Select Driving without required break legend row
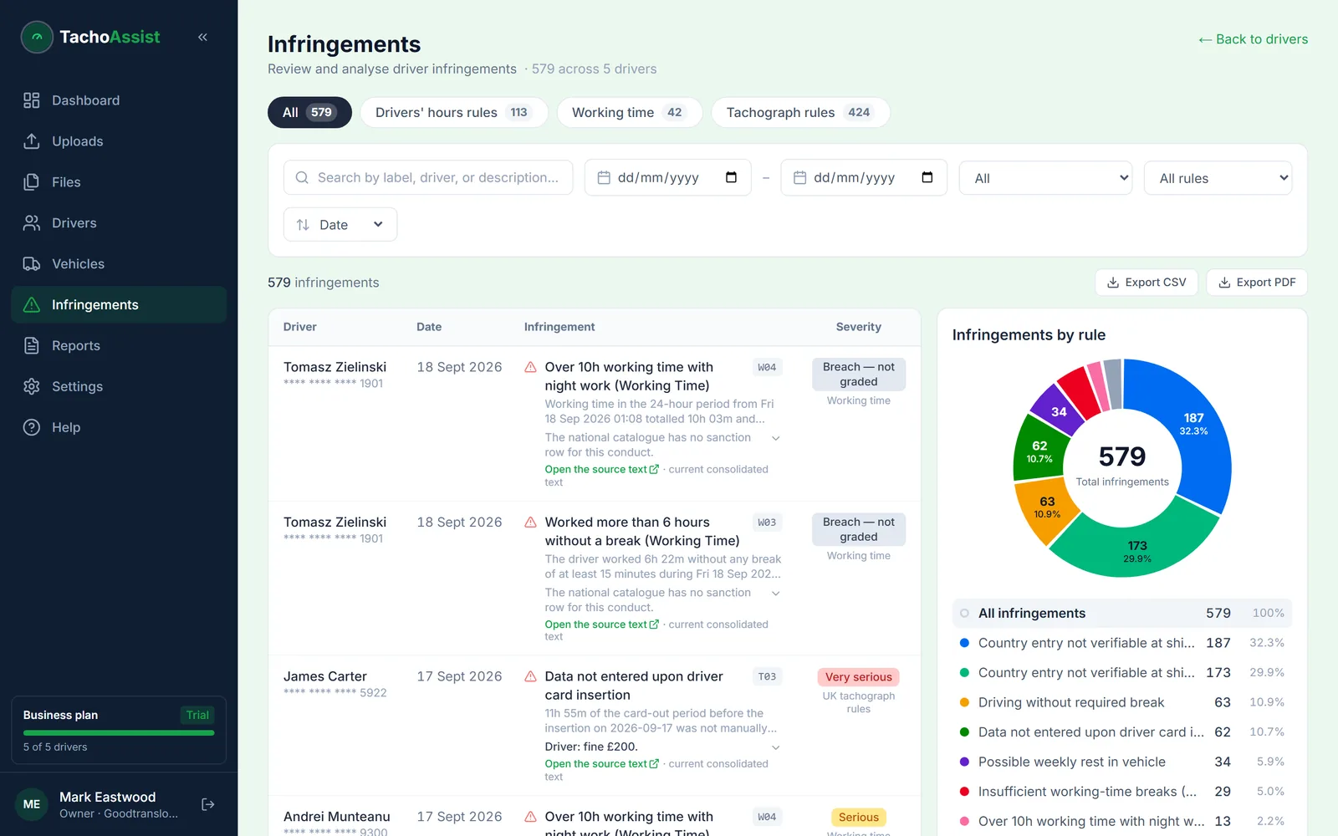Screen dimensions: 1338x836 point(1122,702)
